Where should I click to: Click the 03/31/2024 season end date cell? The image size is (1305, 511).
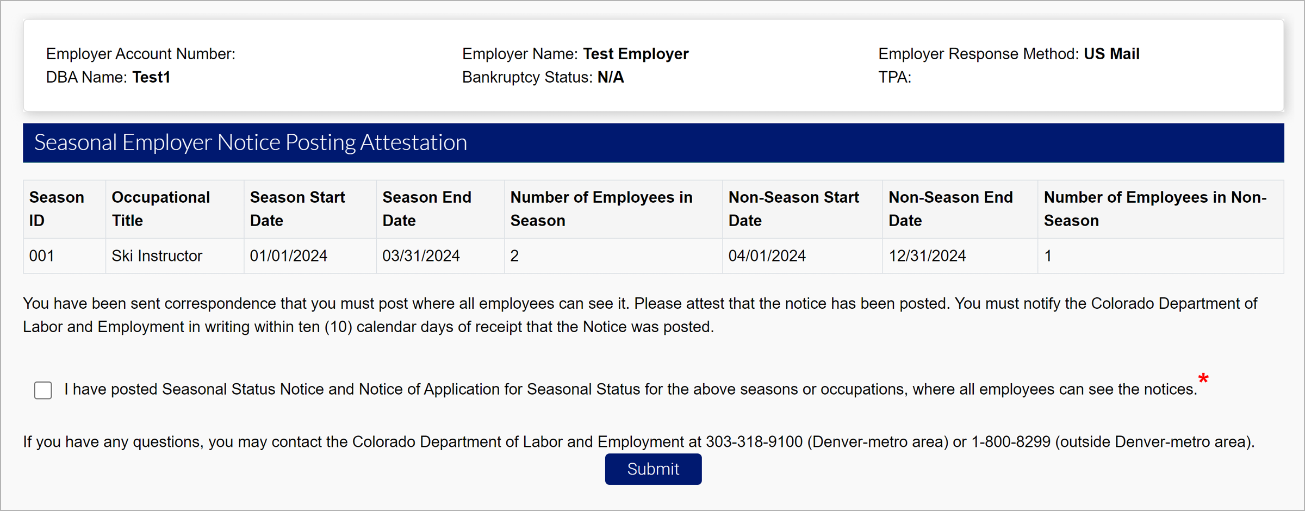tap(421, 255)
